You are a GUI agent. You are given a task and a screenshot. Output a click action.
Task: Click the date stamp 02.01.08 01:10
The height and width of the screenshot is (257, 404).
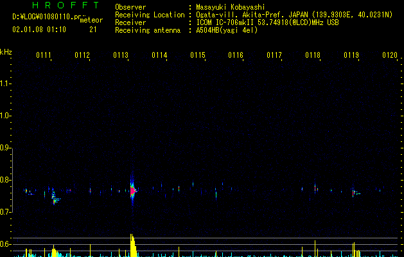pos(39,30)
